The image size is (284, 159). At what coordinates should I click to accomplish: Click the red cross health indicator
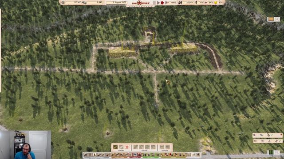[206, 3]
